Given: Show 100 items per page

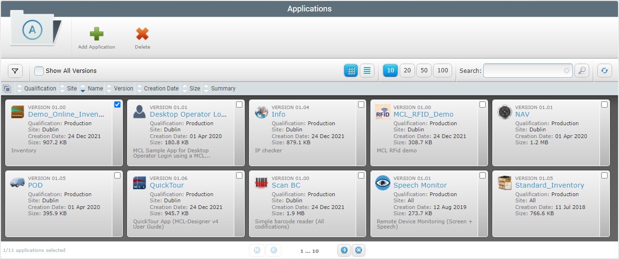Looking at the screenshot, I should coord(442,70).
